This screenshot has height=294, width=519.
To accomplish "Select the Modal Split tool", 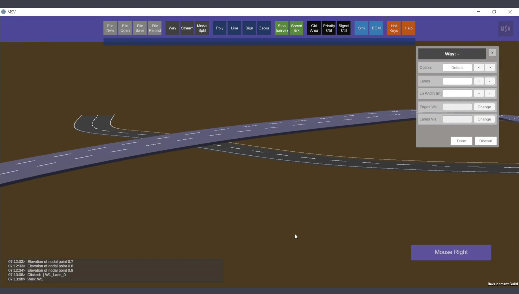I will pyautogui.click(x=202, y=28).
